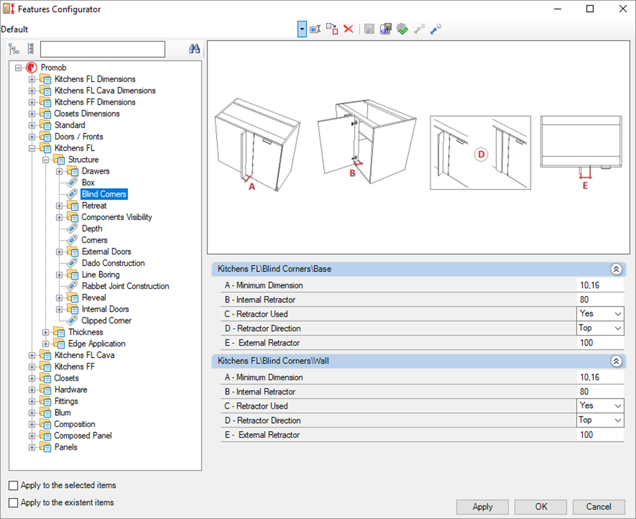Screen dimensions: 636x519
Task: Edit Base A - Minimum Dimension value
Action: 600,285
